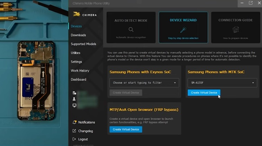
Task: Close the Chimera window
Action: (x=259, y=3)
